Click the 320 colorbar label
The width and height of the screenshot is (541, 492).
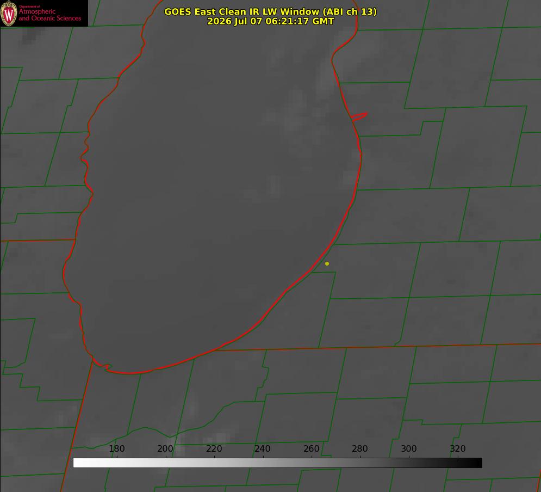pyautogui.click(x=458, y=448)
